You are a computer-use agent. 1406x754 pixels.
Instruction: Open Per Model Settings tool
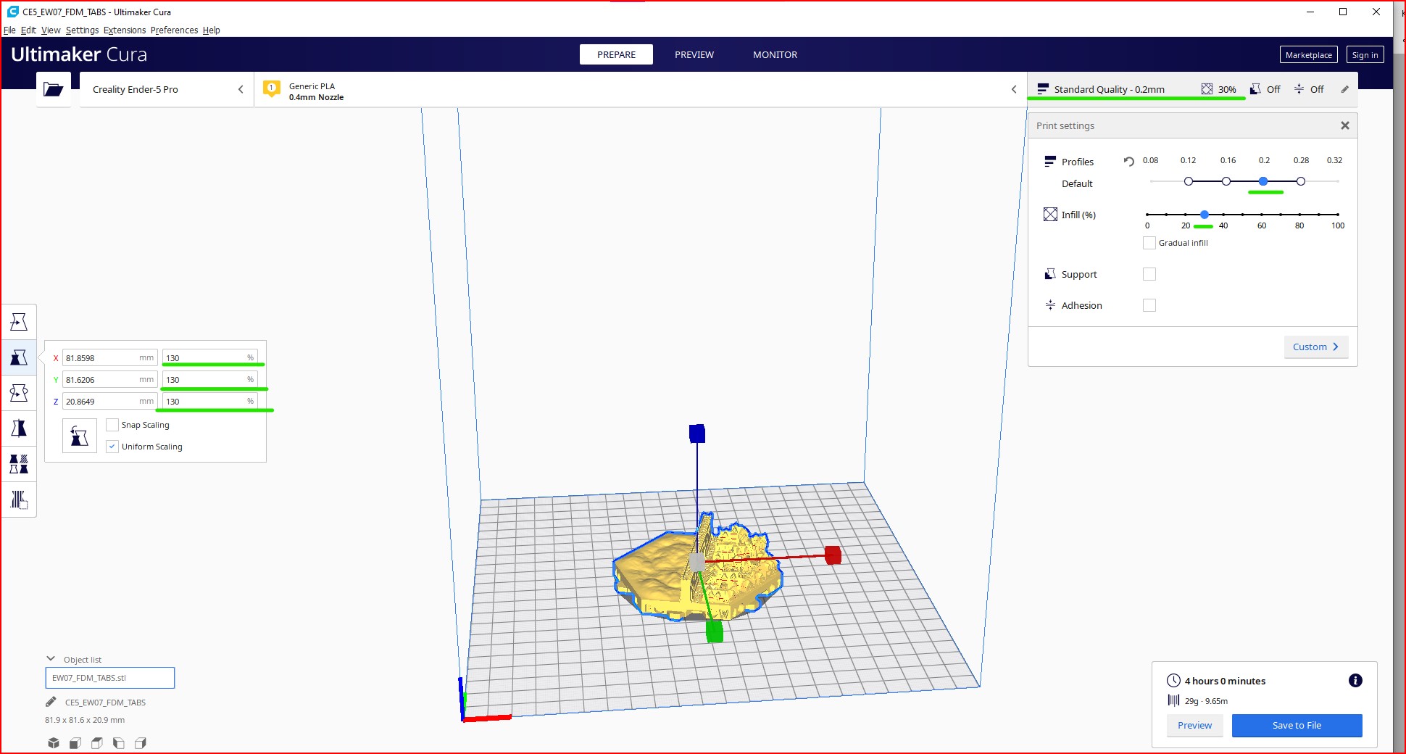19,464
